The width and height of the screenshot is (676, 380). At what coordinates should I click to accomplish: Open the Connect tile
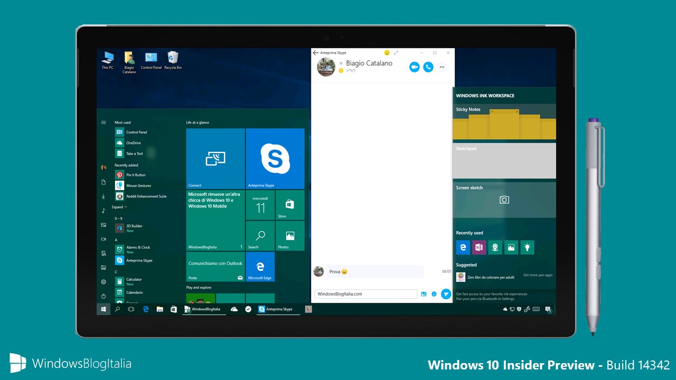coord(215,158)
